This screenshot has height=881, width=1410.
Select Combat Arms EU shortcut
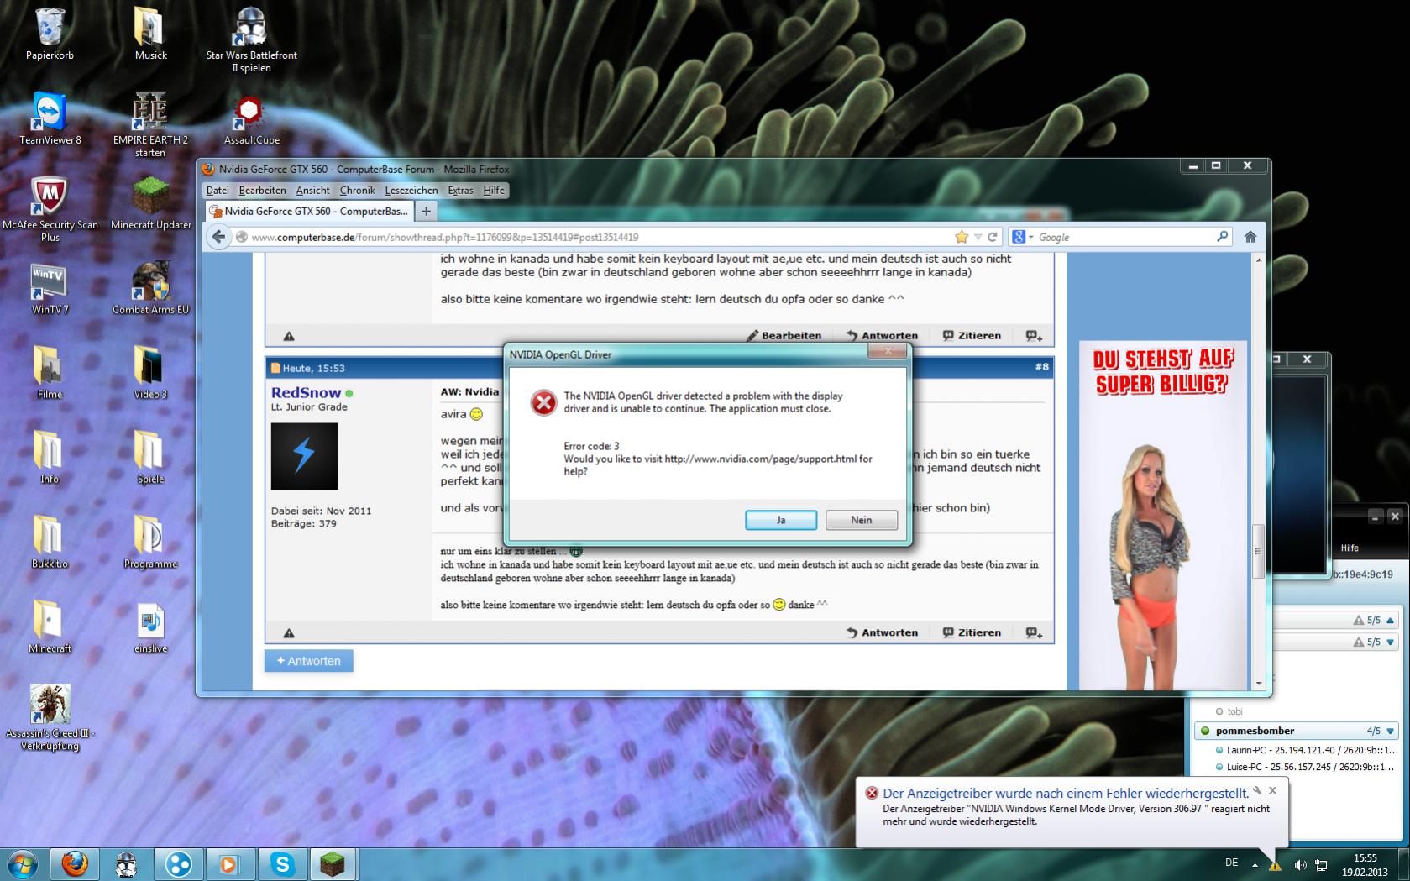click(150, 289)
